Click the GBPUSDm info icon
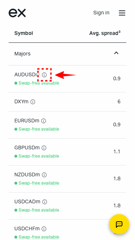The width and height of the screenshot is (135, 240). point(44,148)
